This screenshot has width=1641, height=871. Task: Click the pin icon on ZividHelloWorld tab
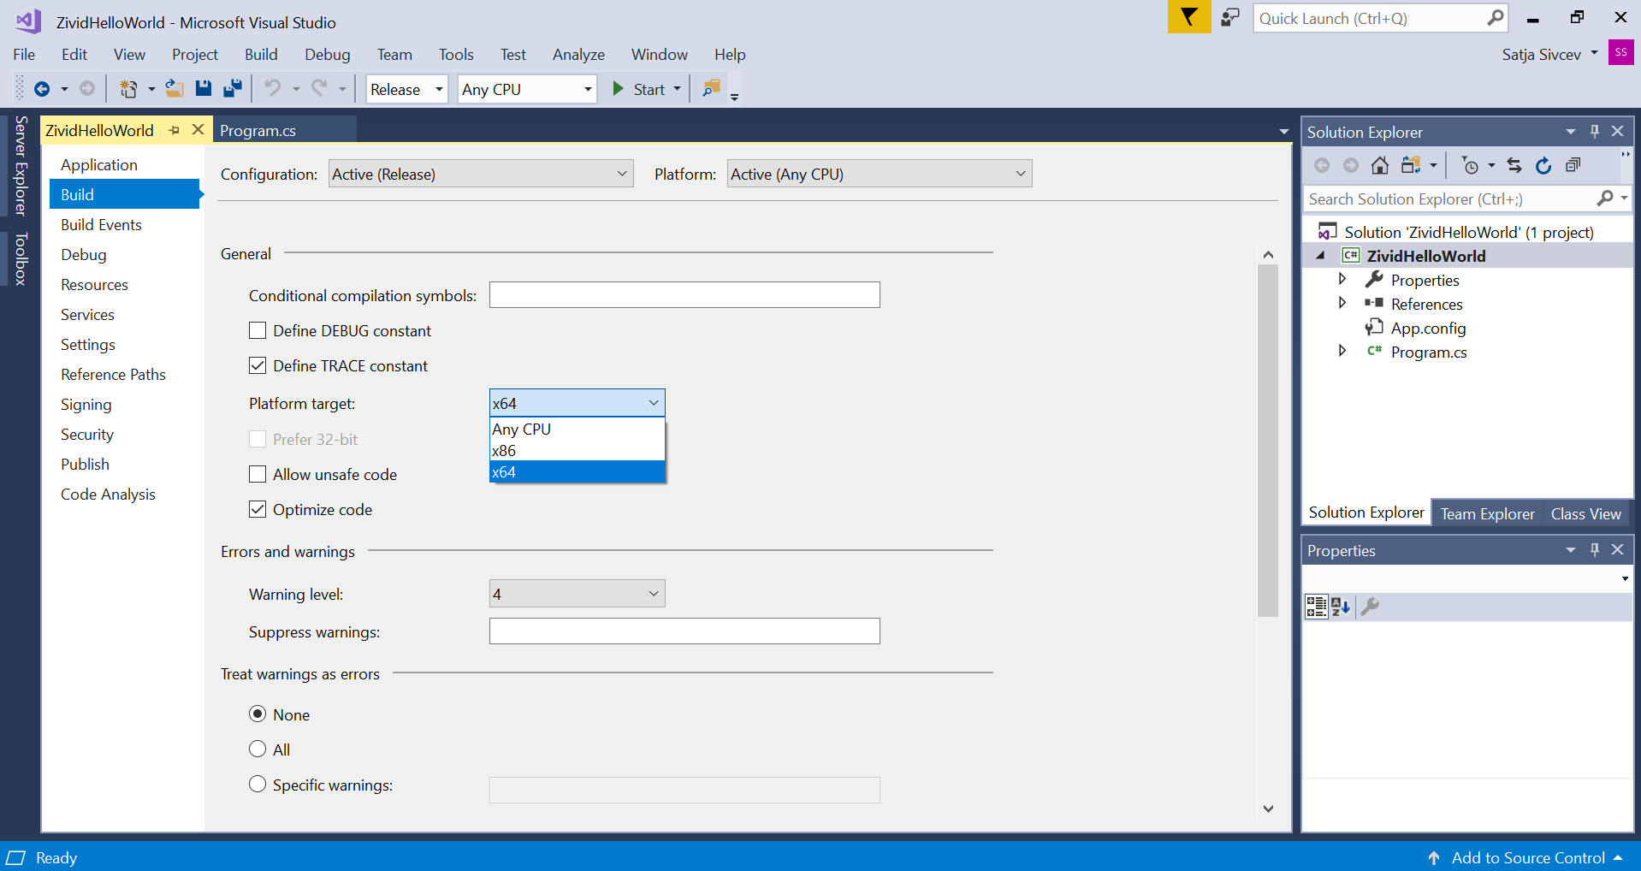[x=175, y=130]
